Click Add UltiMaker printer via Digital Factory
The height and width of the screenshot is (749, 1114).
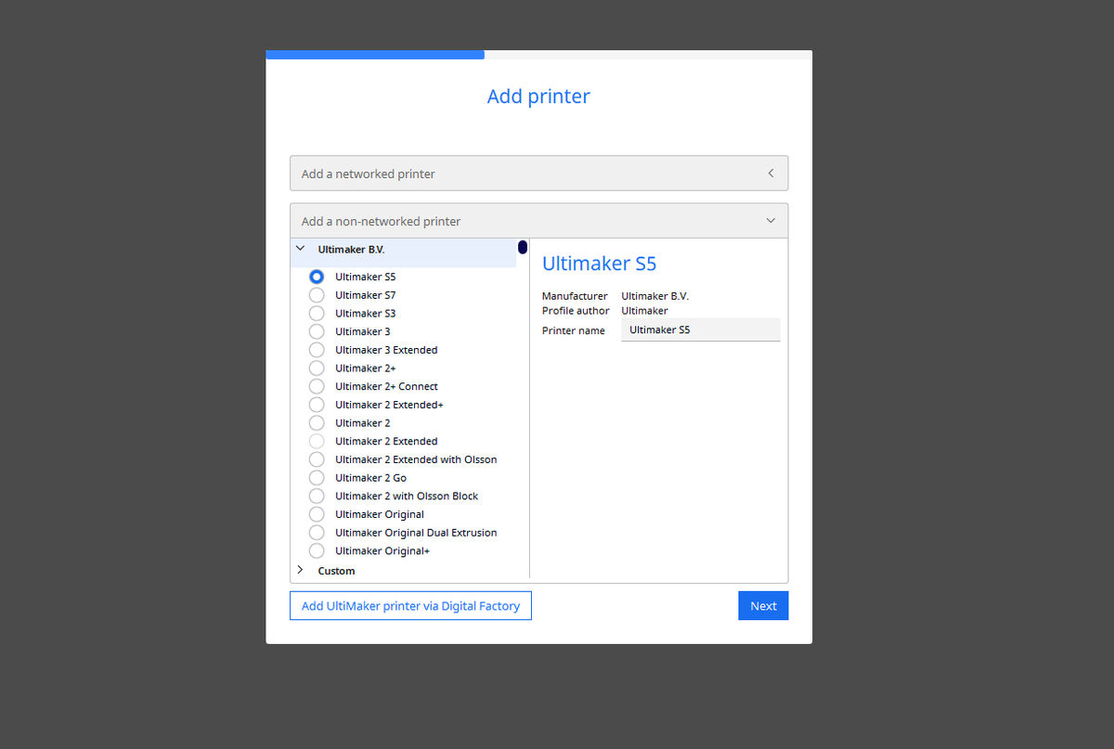tap(410, 606)
